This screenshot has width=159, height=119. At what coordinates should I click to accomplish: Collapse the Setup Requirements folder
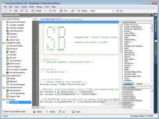(4, 88)
